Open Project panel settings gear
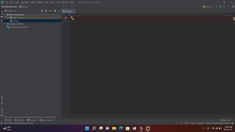235x132 pixels. coord(55,11)
